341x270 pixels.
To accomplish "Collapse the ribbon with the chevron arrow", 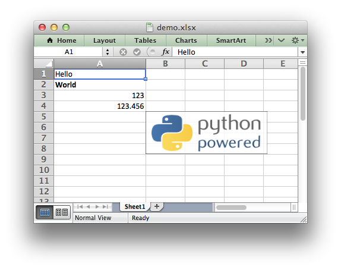I will coord(281,40).
